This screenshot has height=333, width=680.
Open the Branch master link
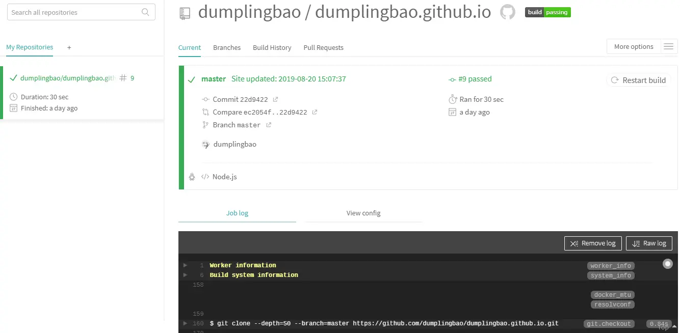click(237, 125)
